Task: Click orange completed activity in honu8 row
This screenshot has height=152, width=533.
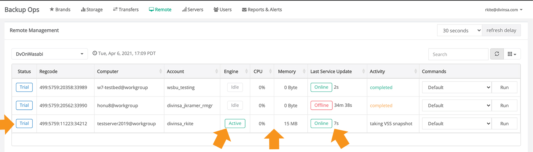Action: (381, 106)
